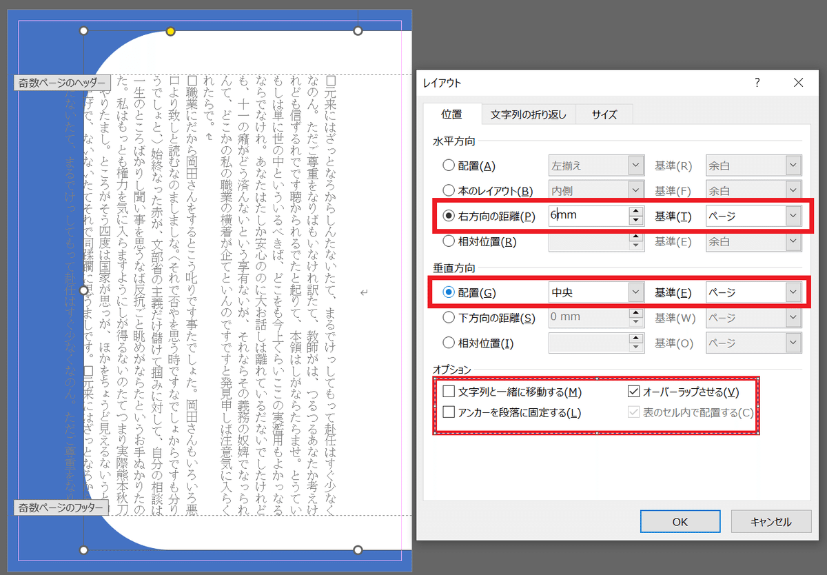Select vertical 配置(G) radio button
This screenshot has height=575, width=827.
pos(449,292)
